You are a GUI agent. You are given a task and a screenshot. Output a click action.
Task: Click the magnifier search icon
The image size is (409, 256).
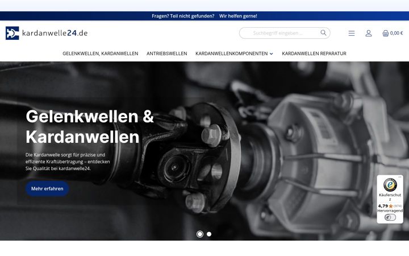[323, 32]
